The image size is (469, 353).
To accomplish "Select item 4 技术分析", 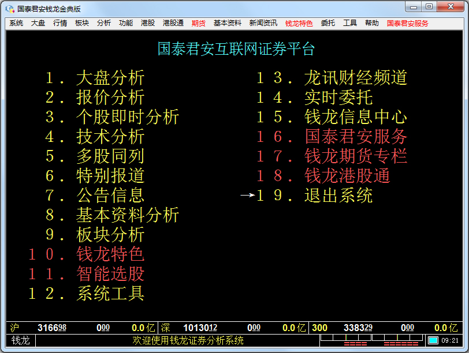I will click(95, 137).
